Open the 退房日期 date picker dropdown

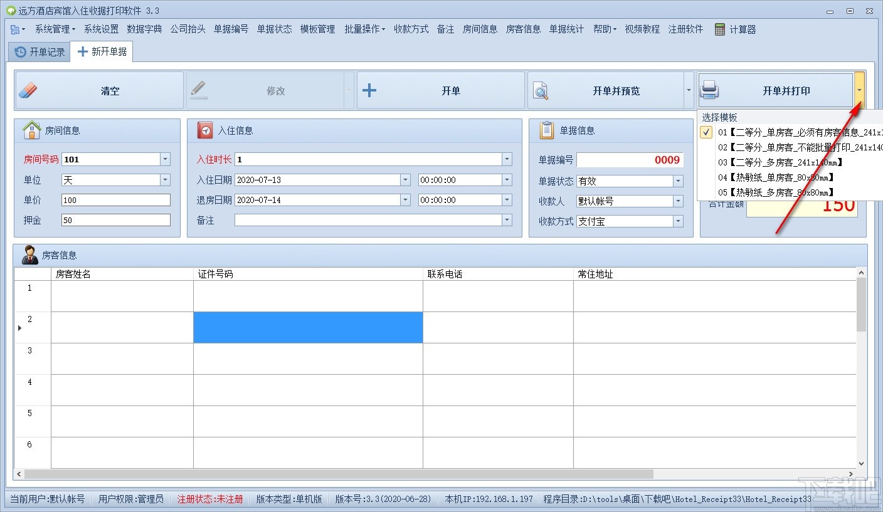tap(404, 200)
